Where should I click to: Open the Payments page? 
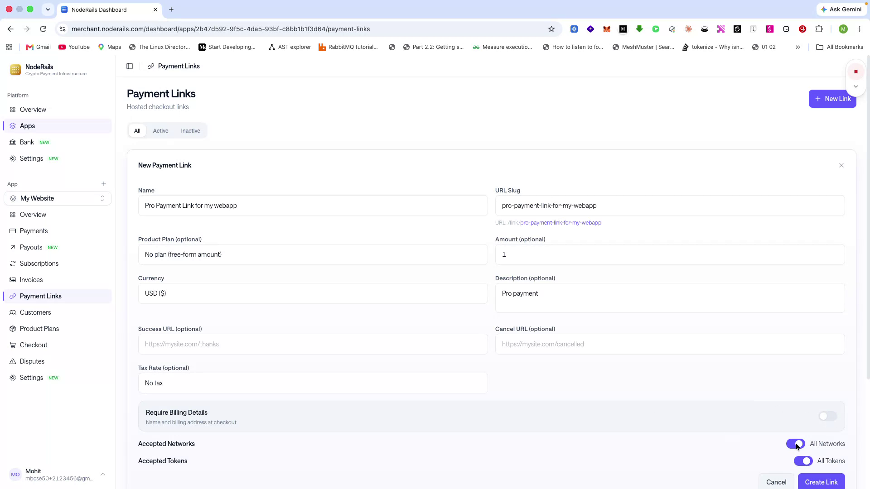pos(58,231)
